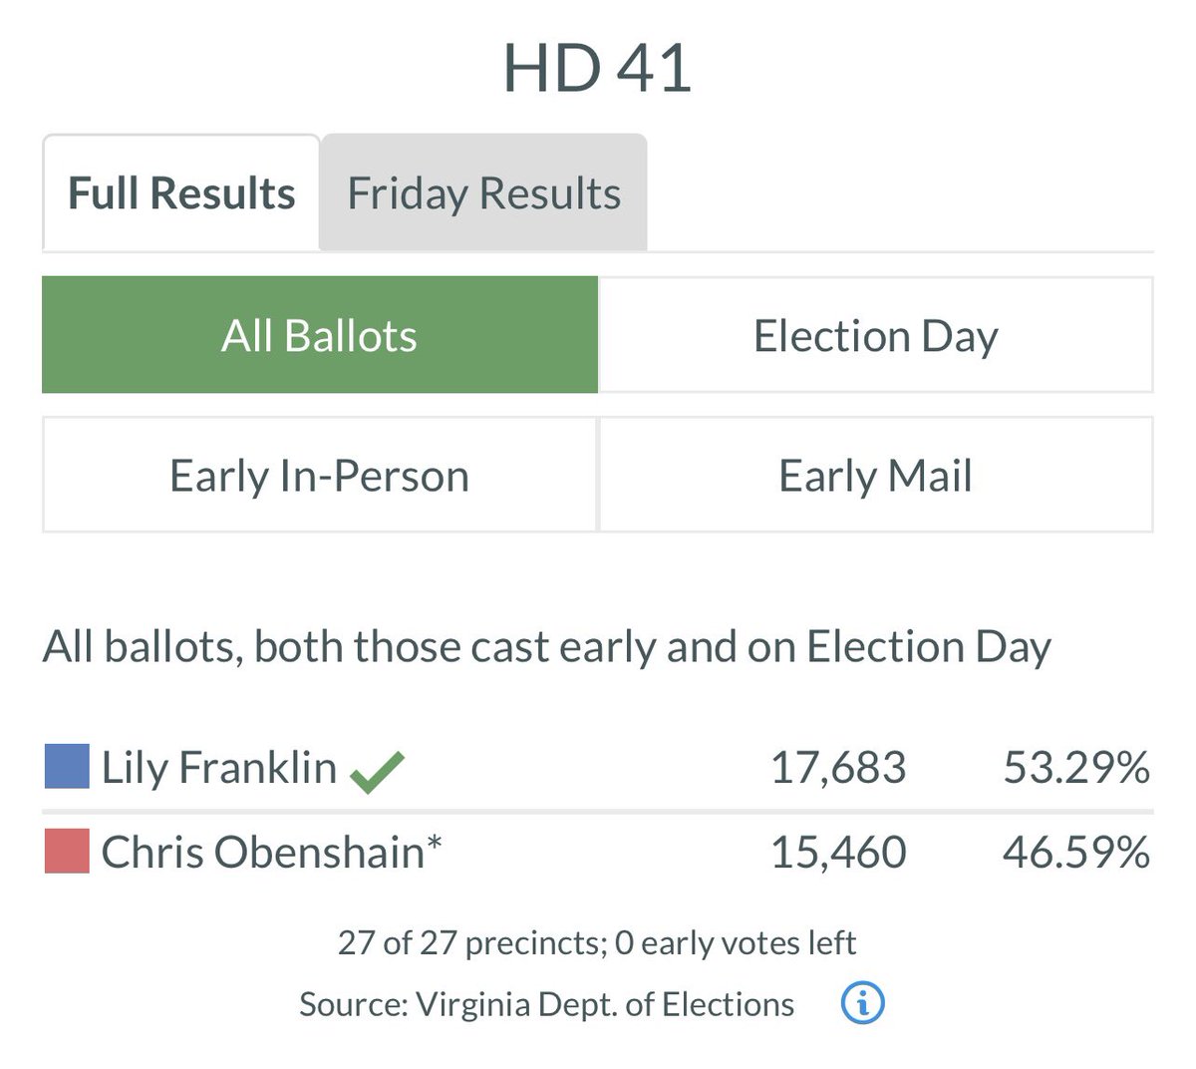This screenshot has height=1069, width=1196.
Task: Open the Friday Results tab
Action: coord(483,193)
